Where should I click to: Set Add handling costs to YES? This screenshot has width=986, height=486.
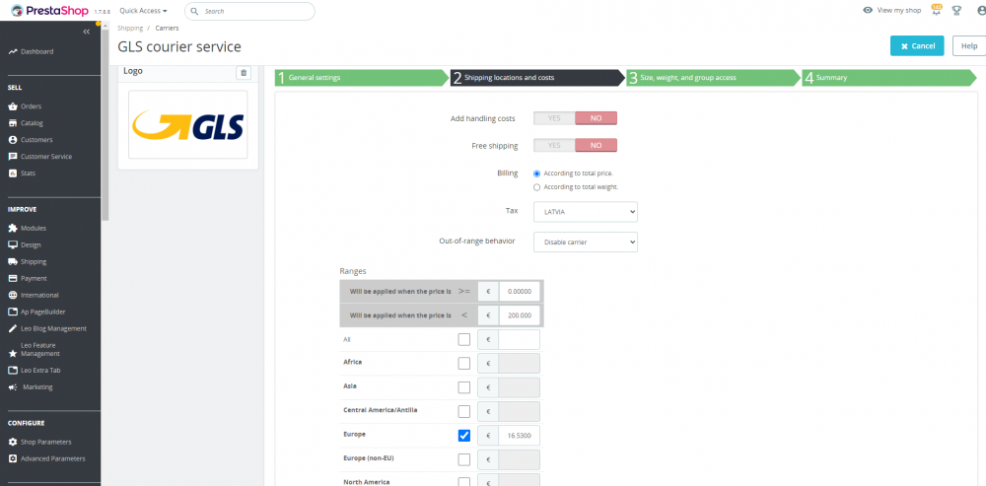point(554,118)
